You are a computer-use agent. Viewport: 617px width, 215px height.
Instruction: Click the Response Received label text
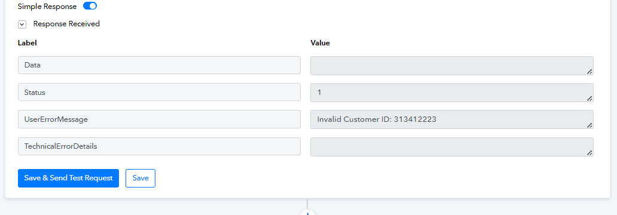(x=66, y=23)
